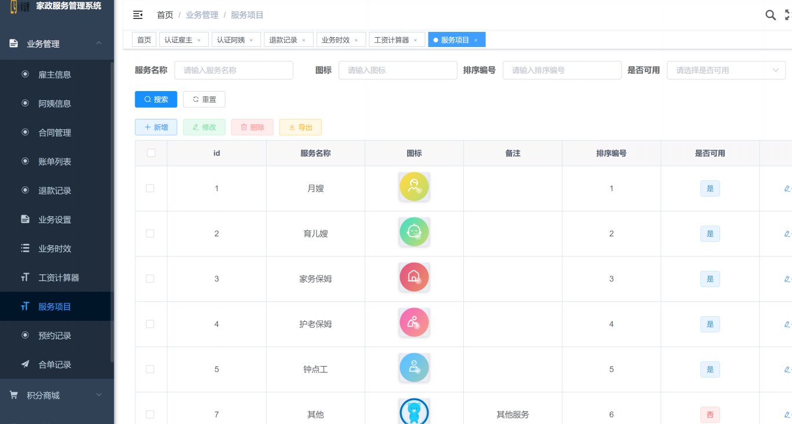This screenshot has height=424, width=792.
Task: Click the 排序编号 column header
Action: coord(611,153)
